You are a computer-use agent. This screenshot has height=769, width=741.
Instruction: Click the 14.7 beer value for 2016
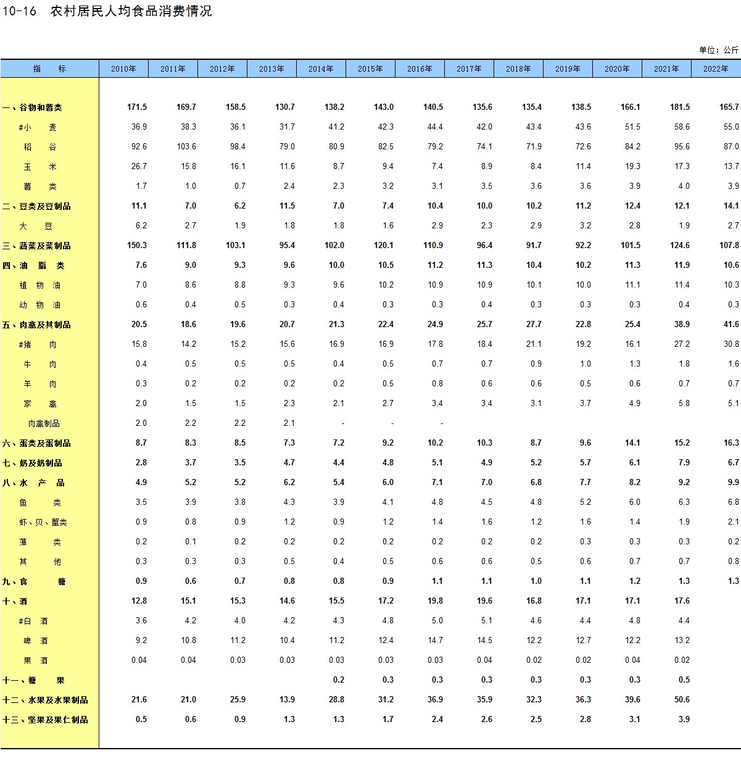[435, 641]
